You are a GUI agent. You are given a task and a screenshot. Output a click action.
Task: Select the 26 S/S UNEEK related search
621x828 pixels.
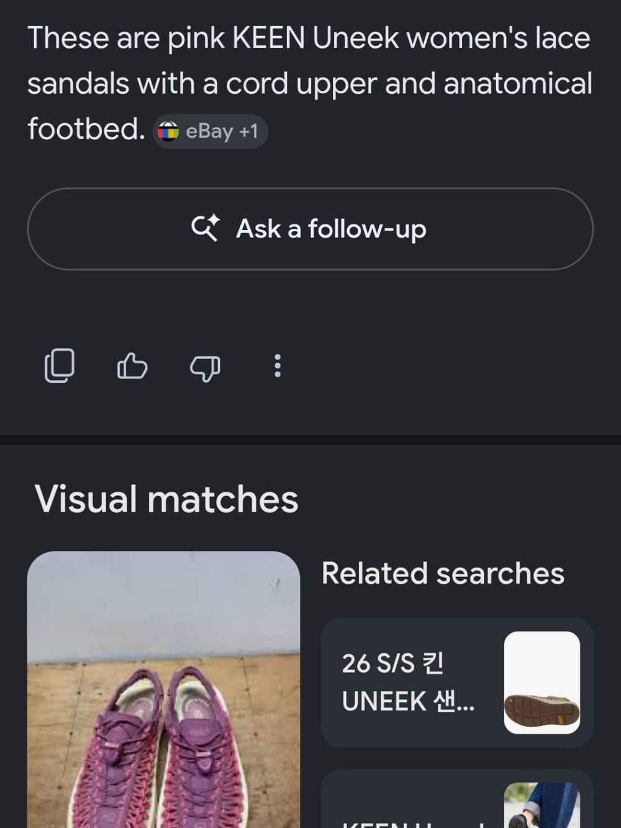(x=457, y=683)
